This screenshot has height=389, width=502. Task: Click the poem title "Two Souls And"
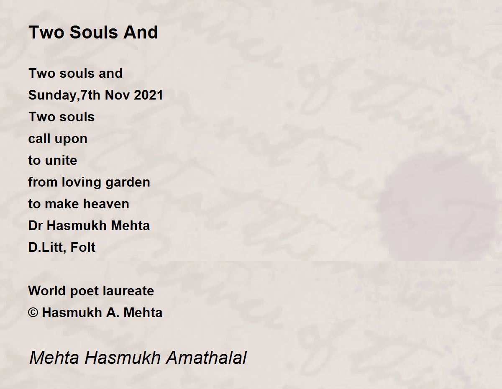[93, 32]
